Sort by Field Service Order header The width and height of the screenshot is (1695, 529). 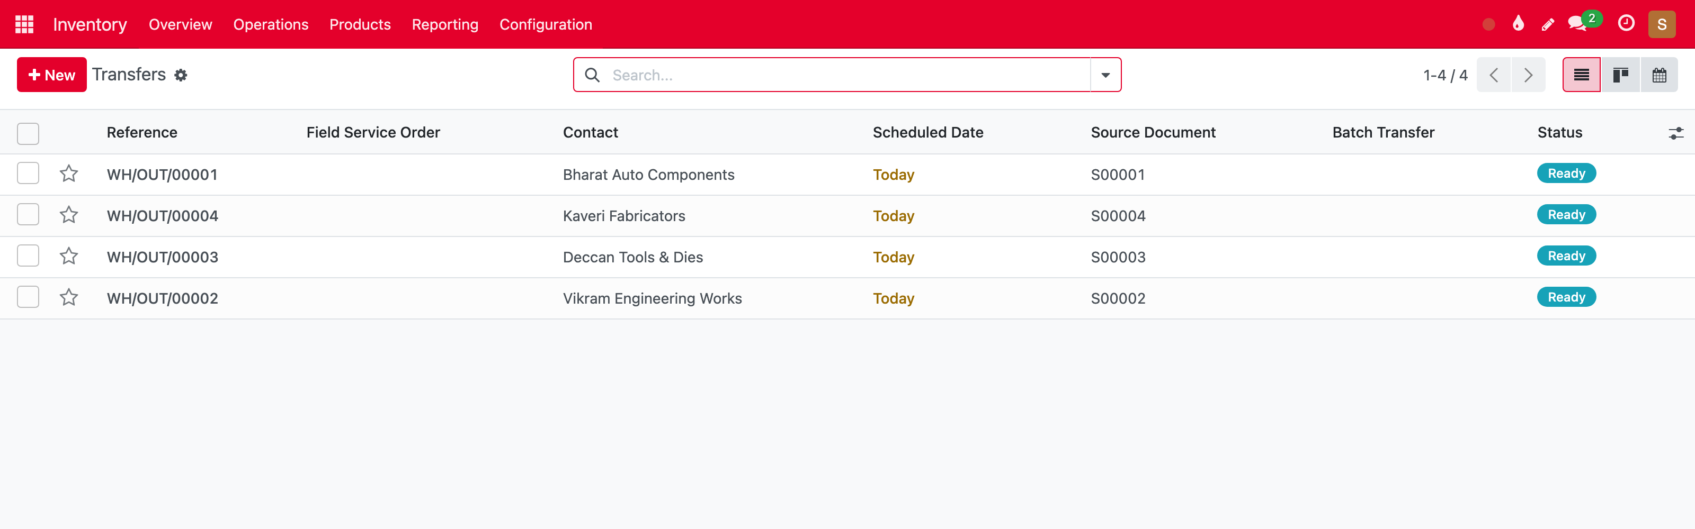(373, 132)
